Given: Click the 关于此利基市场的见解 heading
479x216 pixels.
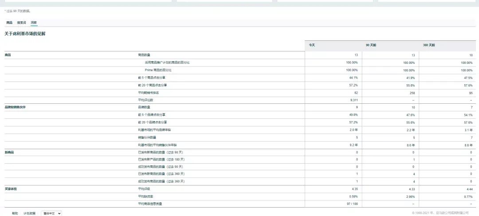Looking at the screenshot, I should [x=25, y=34].
